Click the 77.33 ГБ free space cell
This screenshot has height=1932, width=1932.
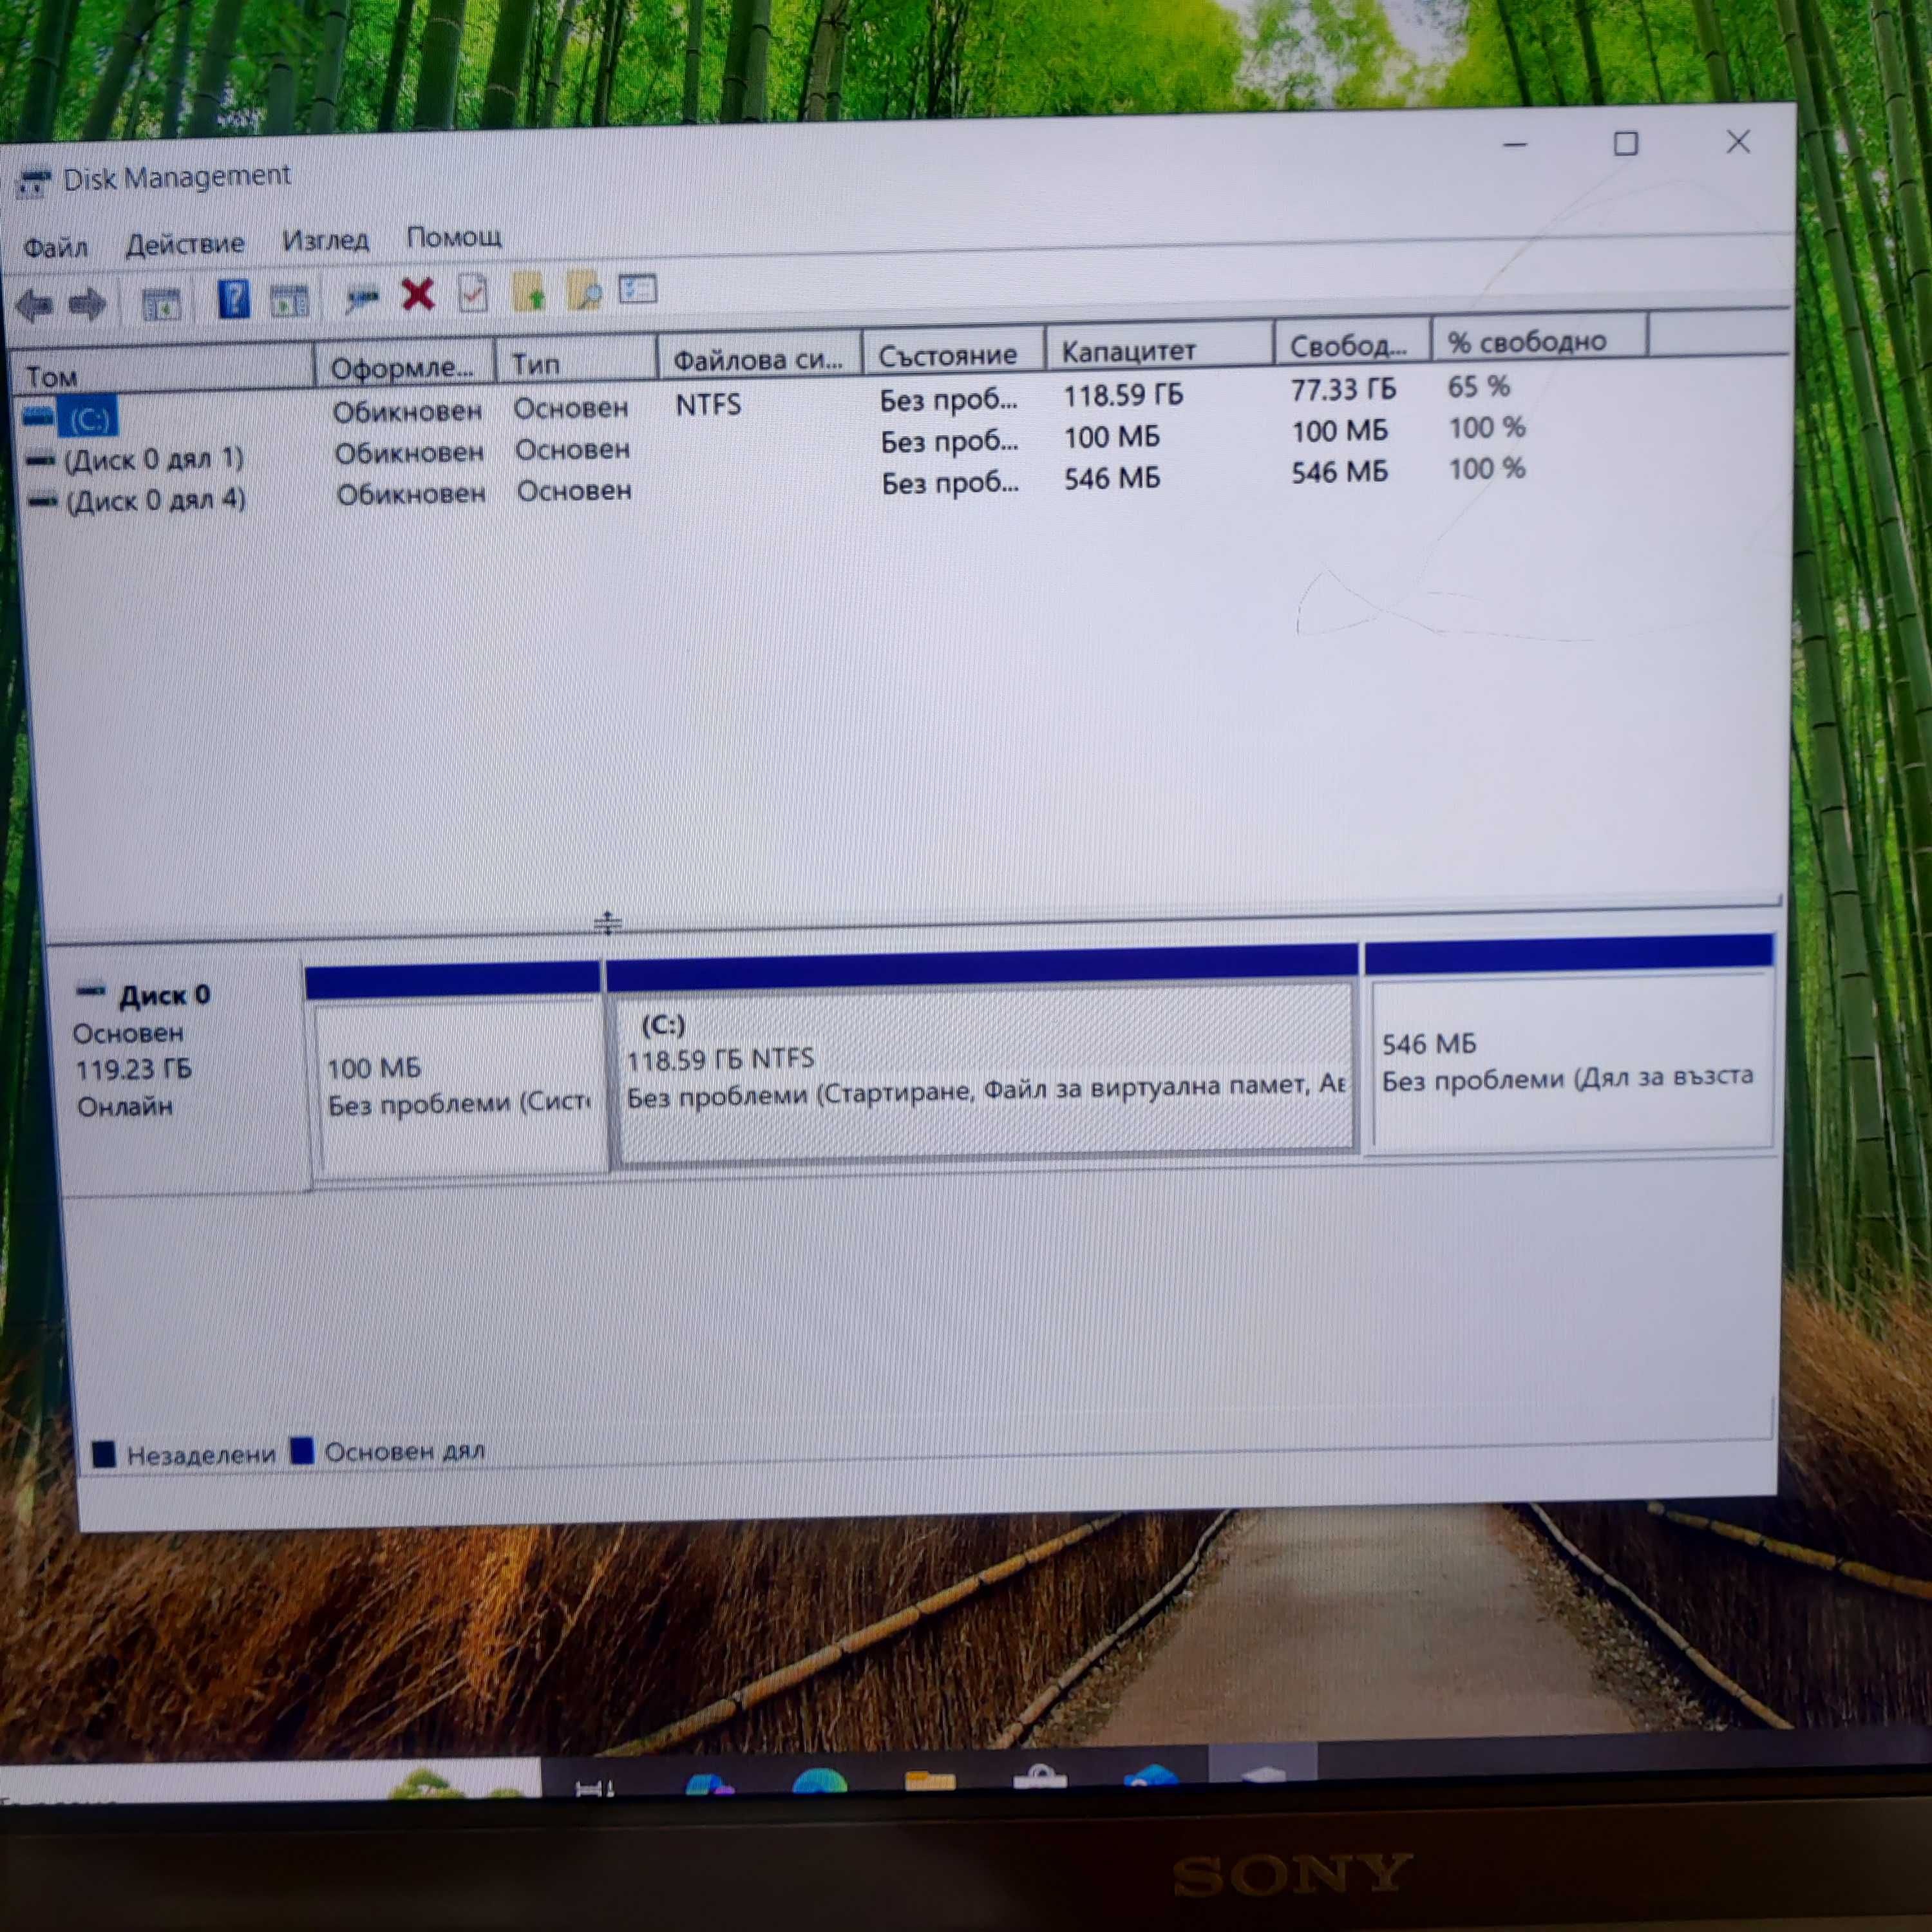[x=1343, y=389]
